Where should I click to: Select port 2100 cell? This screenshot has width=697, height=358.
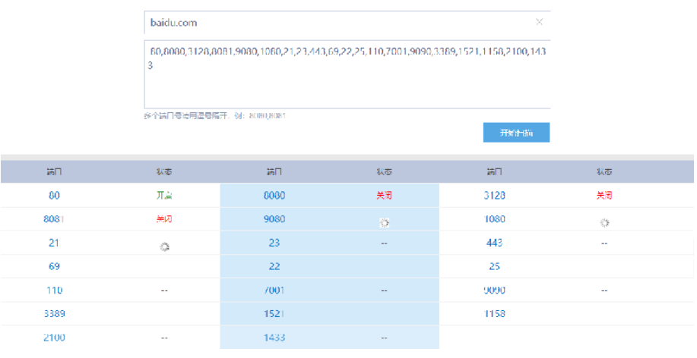click(x=54, y=338)
